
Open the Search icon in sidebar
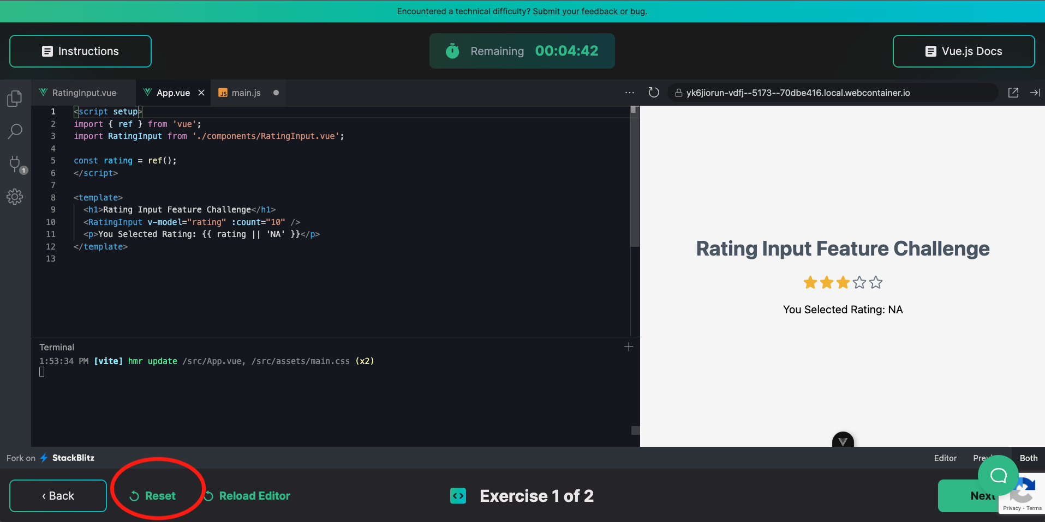click(15, 131)
